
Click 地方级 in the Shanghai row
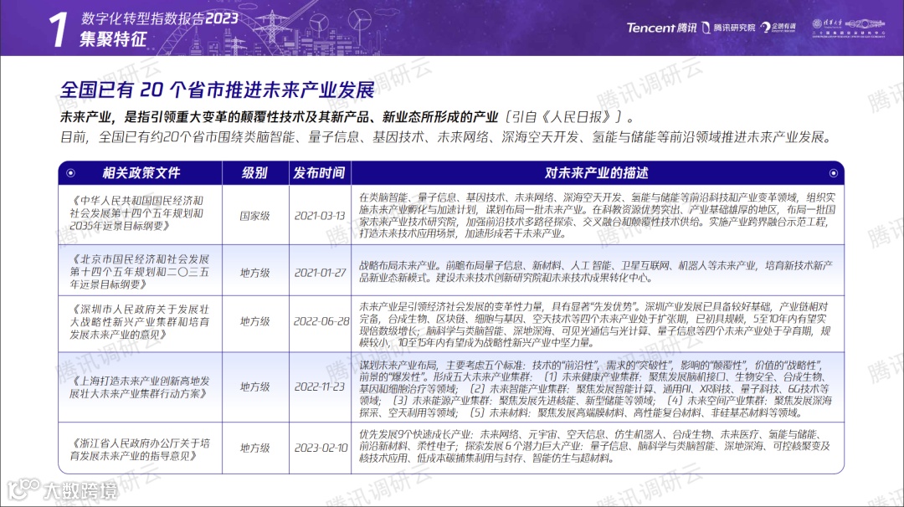coord(254,387)
